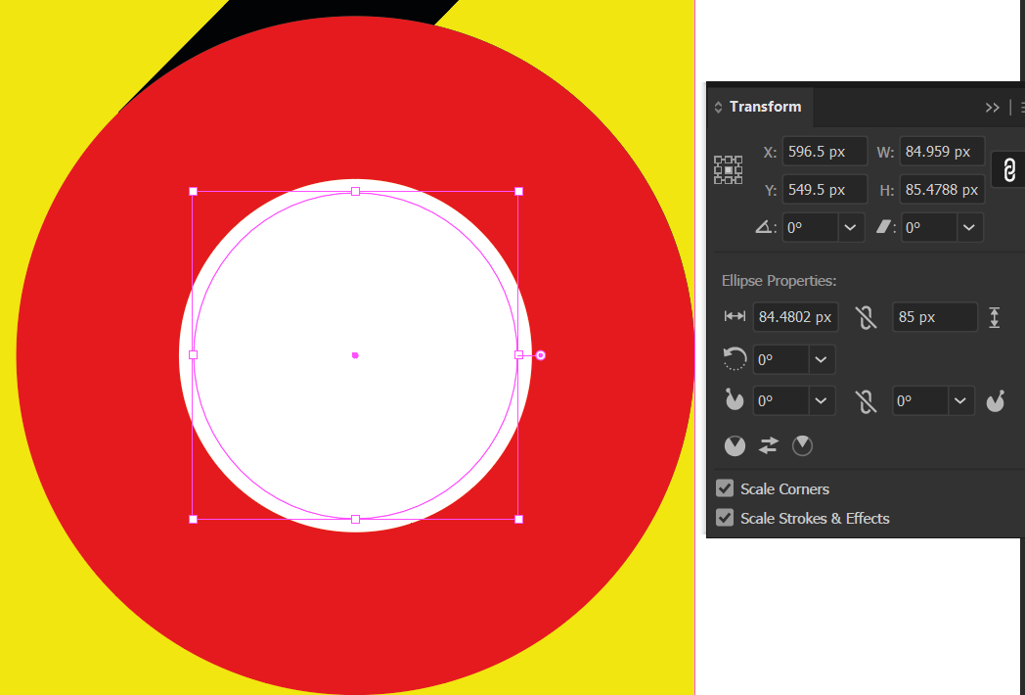The height and width of the screenshot is (695, 1025).
Task: Select the pie start angle icon
Action: click(x=735, y=400)
